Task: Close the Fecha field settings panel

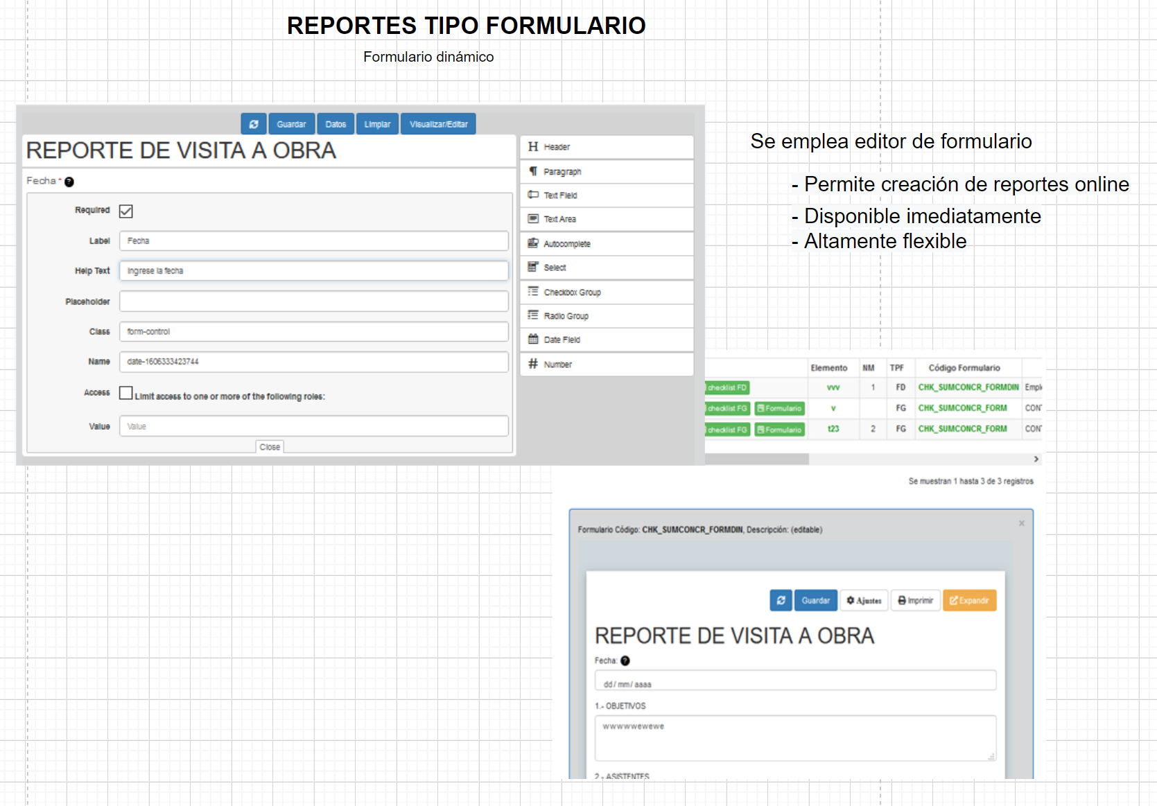Action: [270, 447]
